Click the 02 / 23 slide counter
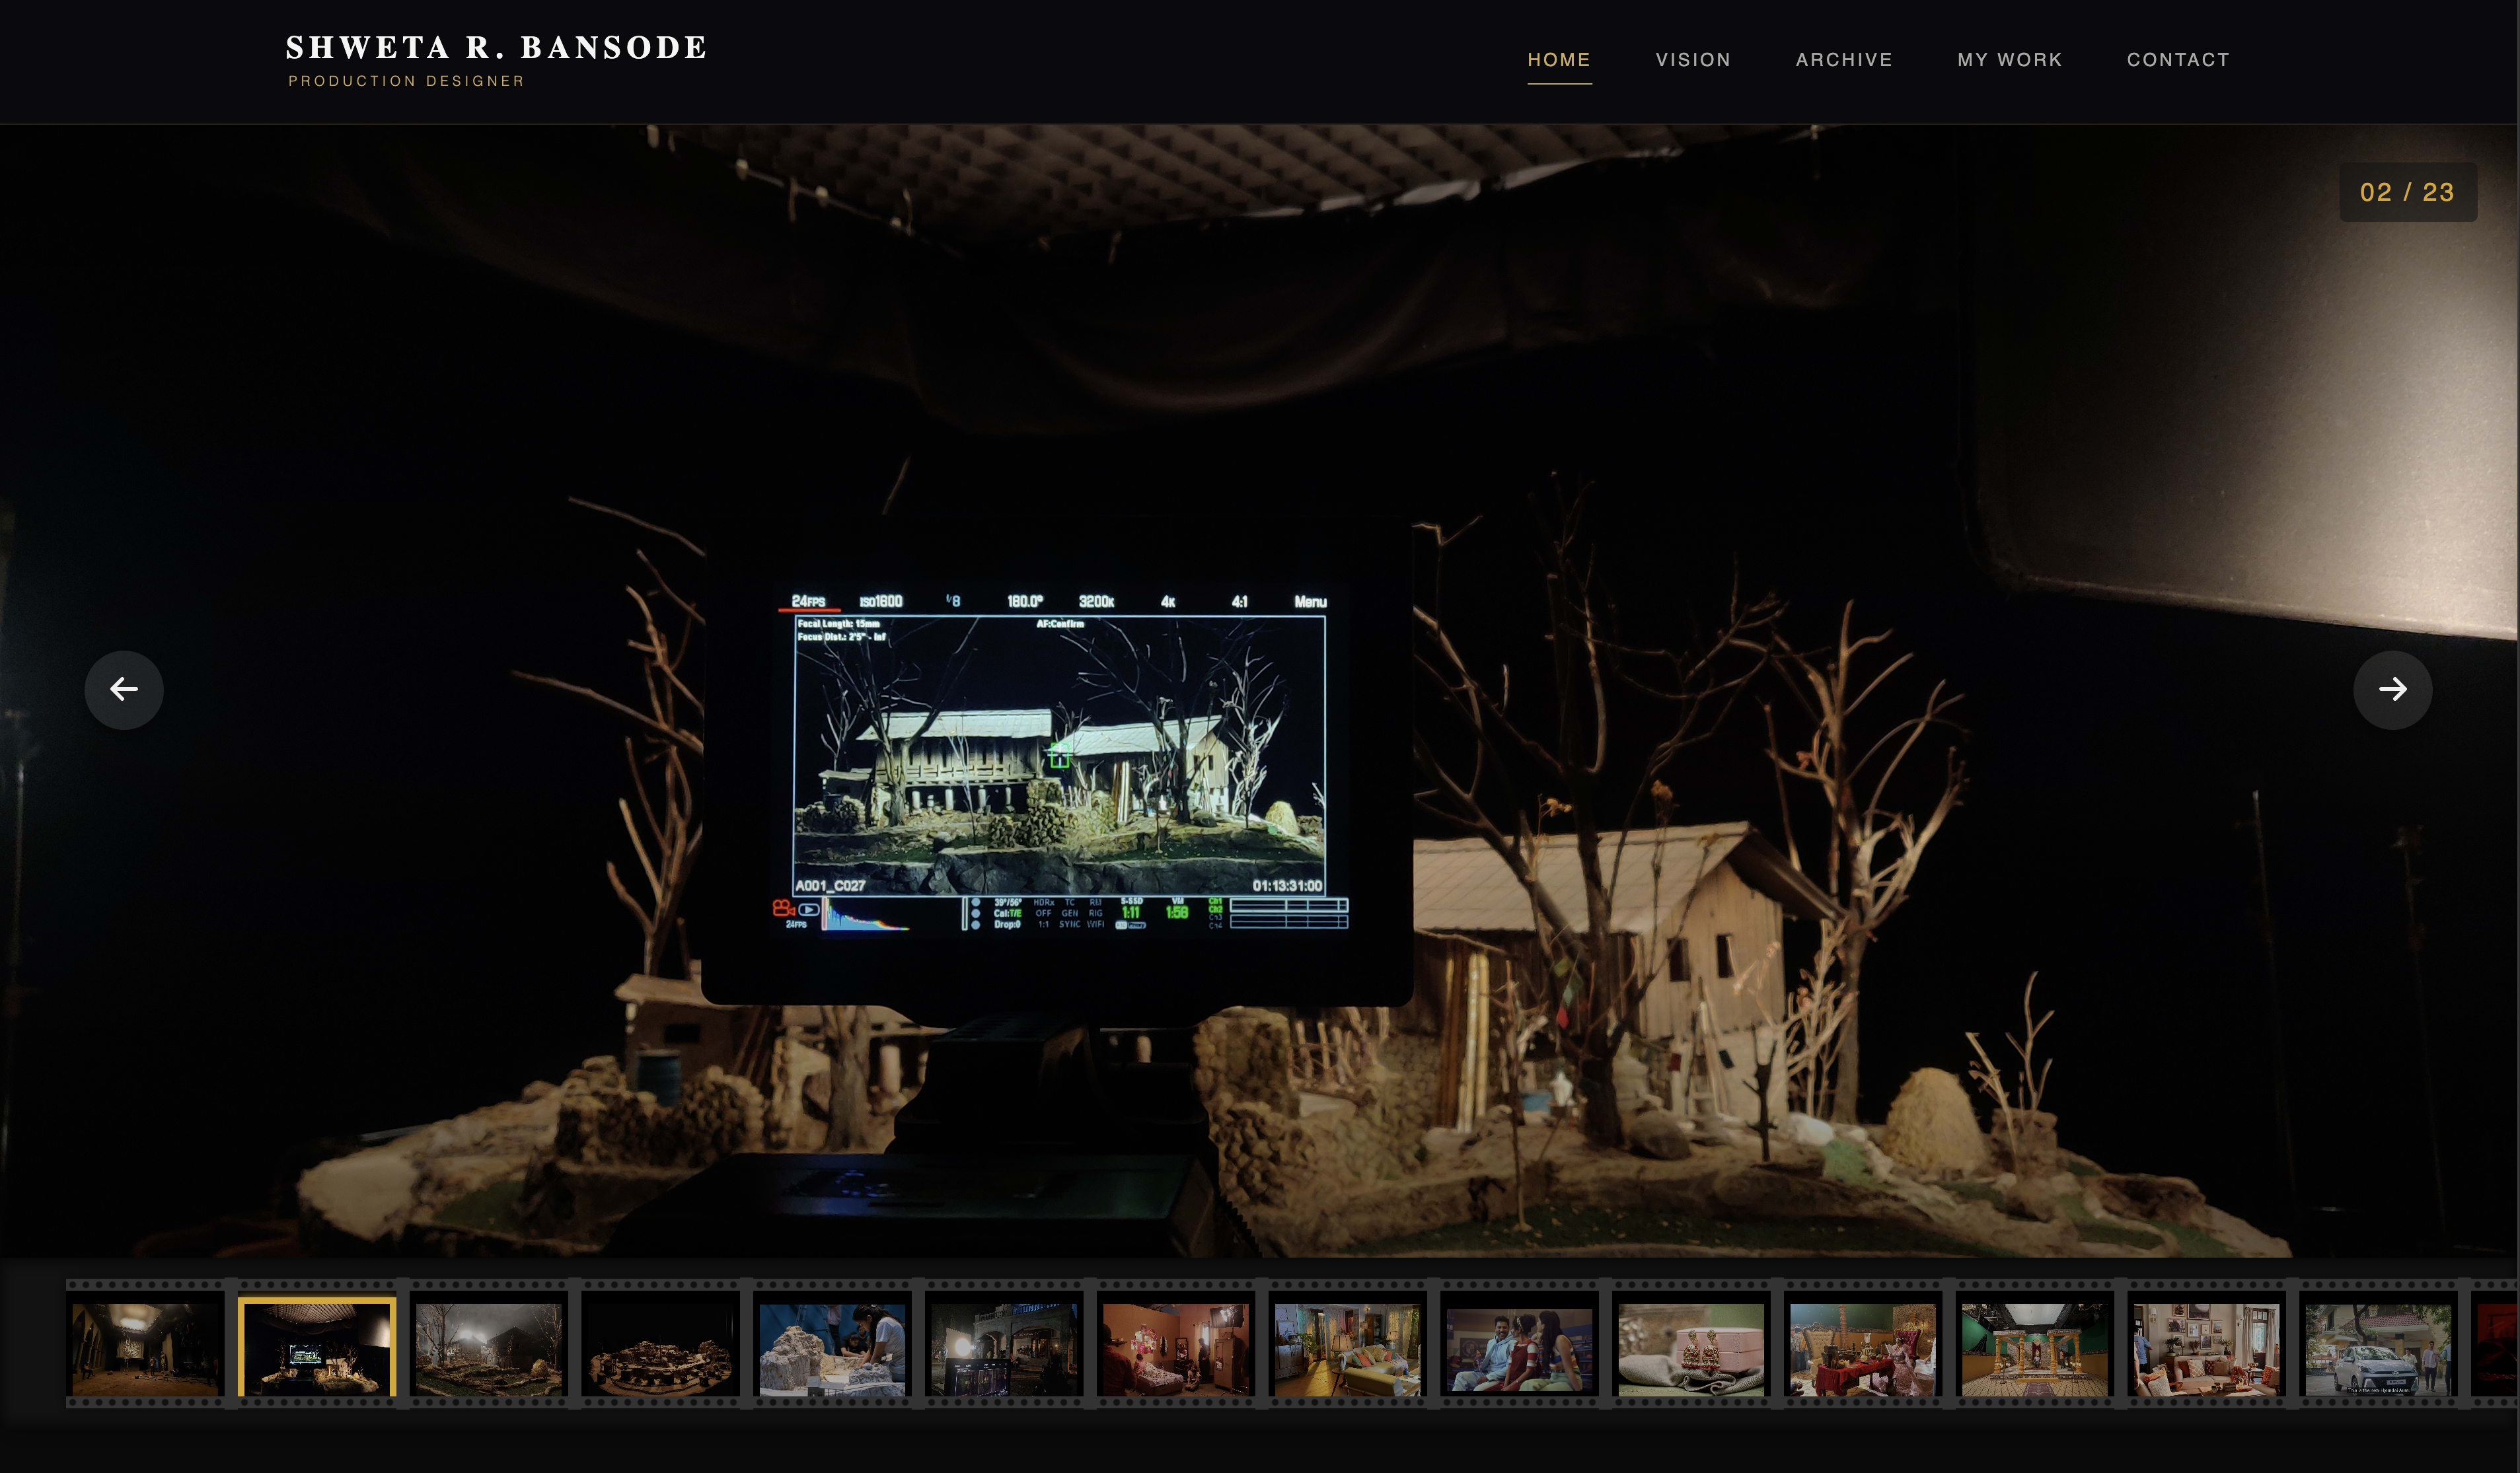2520x1473 pixels. (x=2407, y=192)
